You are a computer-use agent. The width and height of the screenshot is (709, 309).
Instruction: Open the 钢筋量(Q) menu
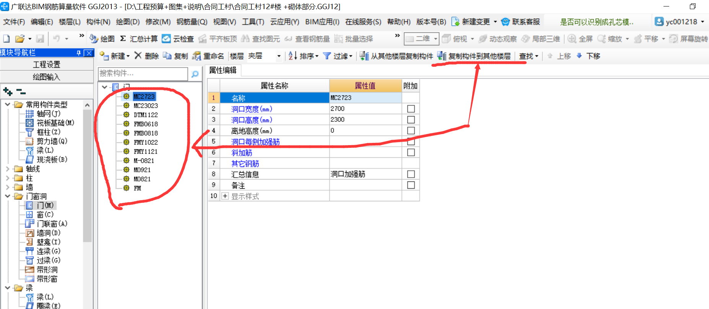click(192, 22)
